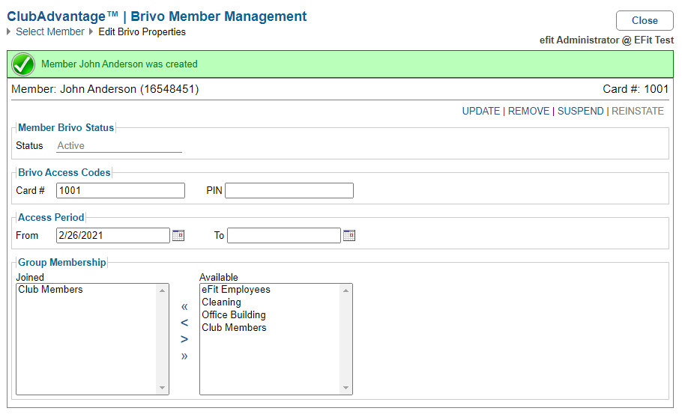The height and width of the screenshot is (420, 682).
Task: Click the REINSTATE link
Action: click(638, 112)
